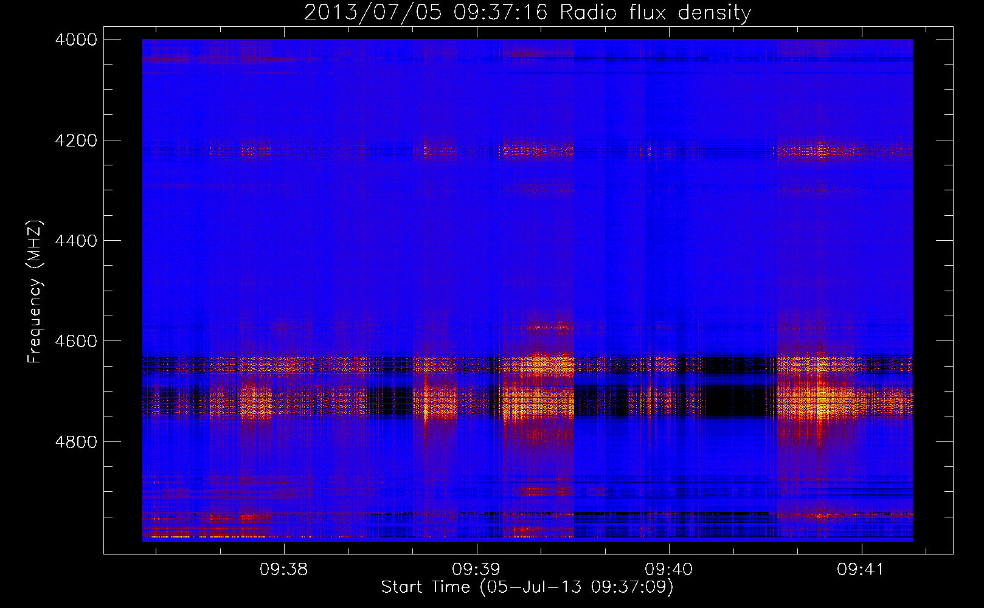Select the 4600 frequency tick label

click(x=76, y=341)
